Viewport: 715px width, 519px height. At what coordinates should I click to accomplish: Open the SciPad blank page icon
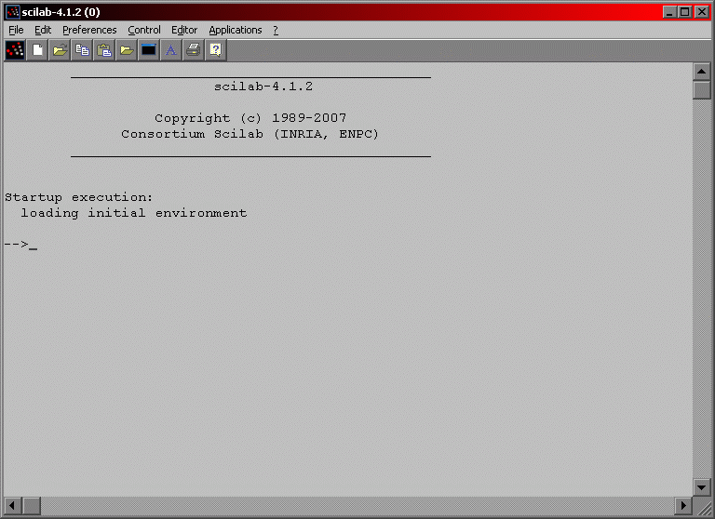[37, 50]
